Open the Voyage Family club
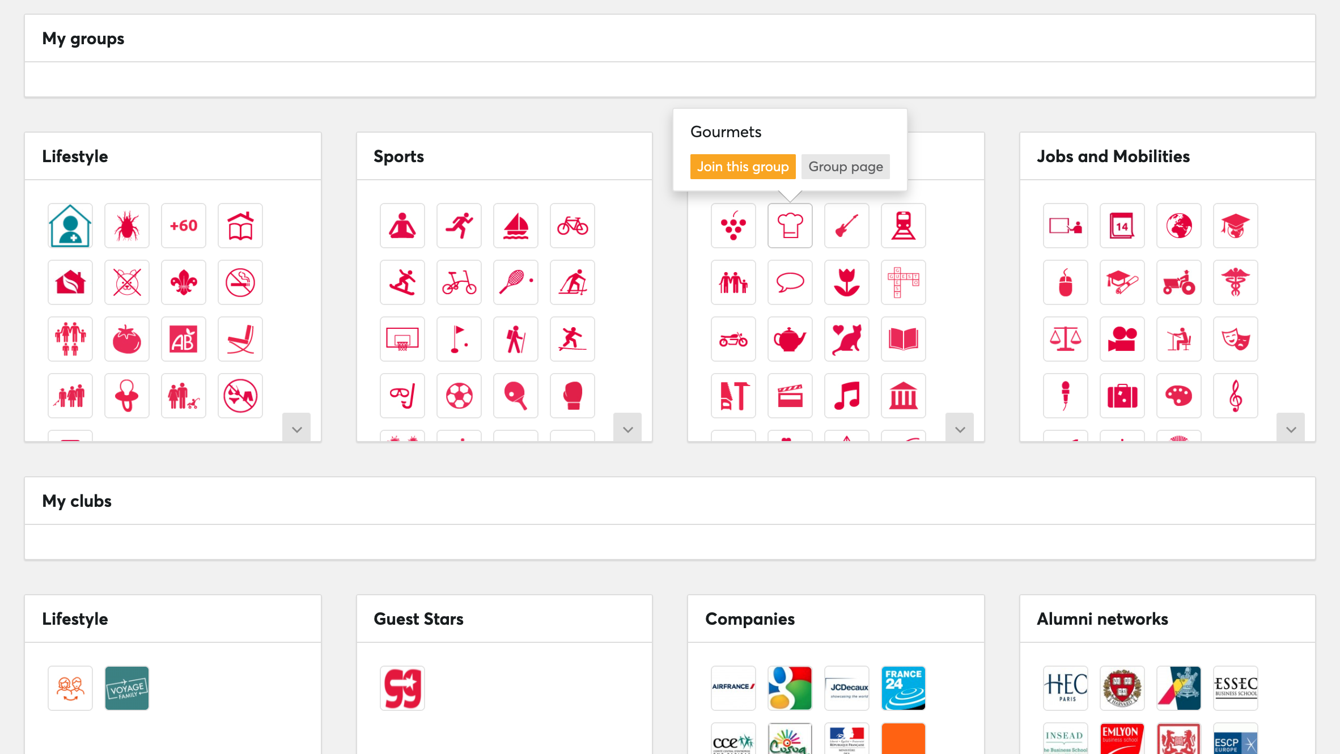 coord(127,688)
